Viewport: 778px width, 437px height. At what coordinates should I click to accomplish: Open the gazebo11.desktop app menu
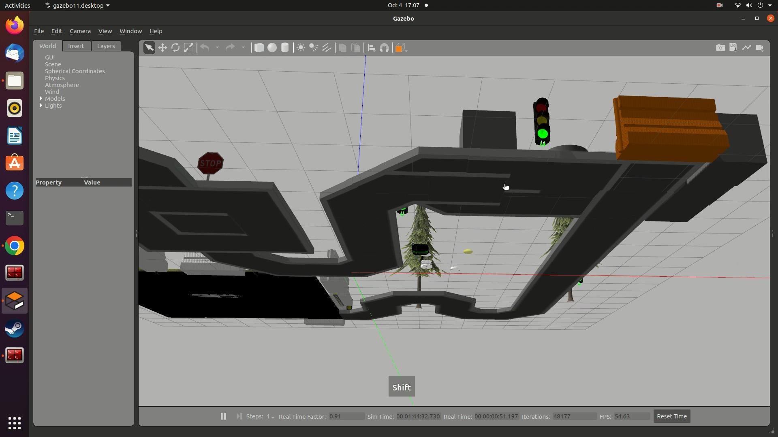pyautogui.click(x=77, y=5)
